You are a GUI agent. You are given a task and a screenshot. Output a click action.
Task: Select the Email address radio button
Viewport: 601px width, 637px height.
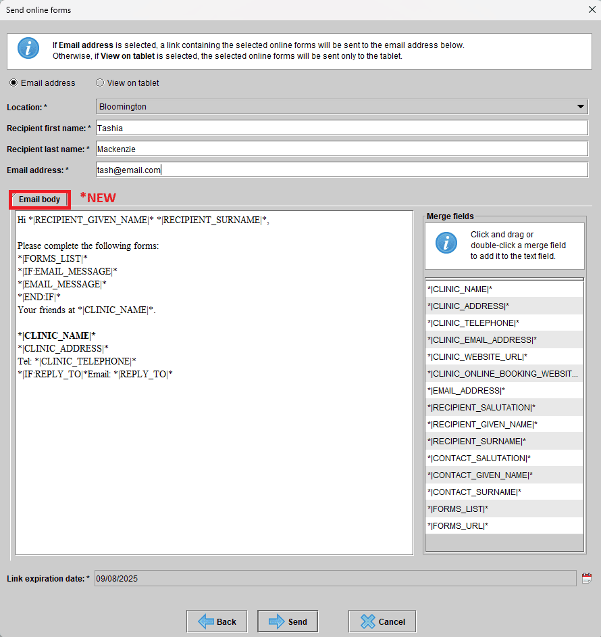coord(14,83)
